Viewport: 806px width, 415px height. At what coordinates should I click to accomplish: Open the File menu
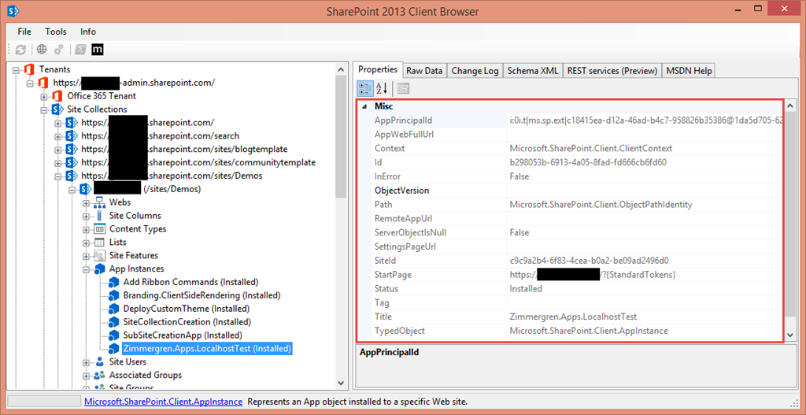tap(24, 31)
